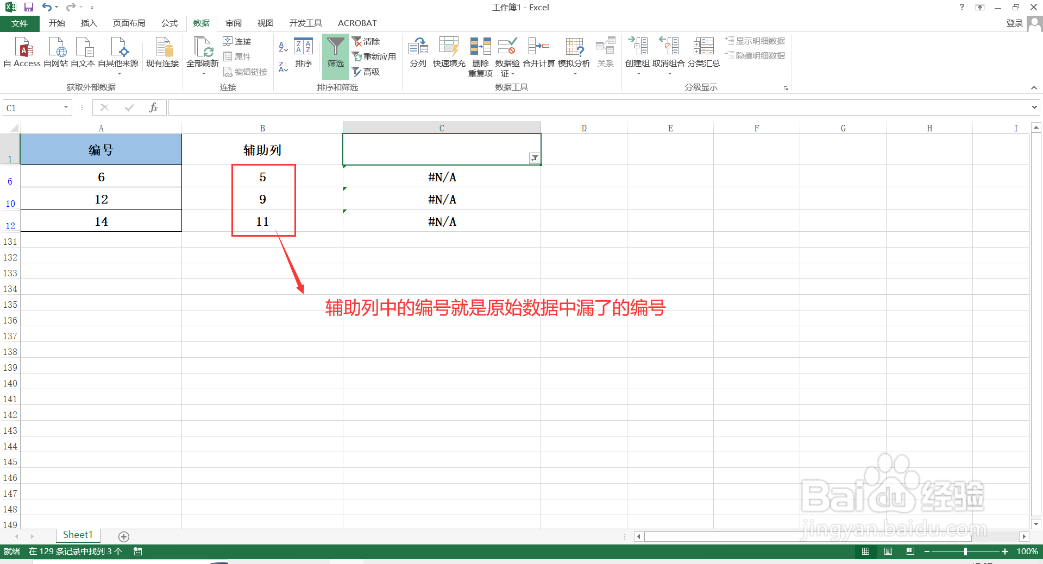Open Excel Help question mark

pos(962,7)
